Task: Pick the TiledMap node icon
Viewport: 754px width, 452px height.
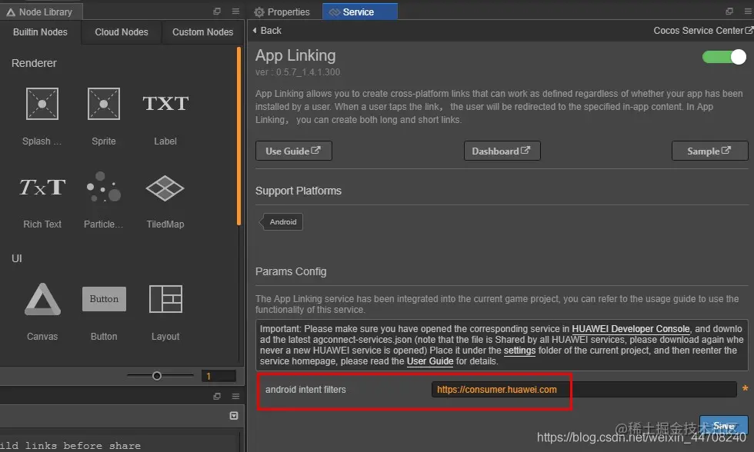Action: tap(165, 188)
